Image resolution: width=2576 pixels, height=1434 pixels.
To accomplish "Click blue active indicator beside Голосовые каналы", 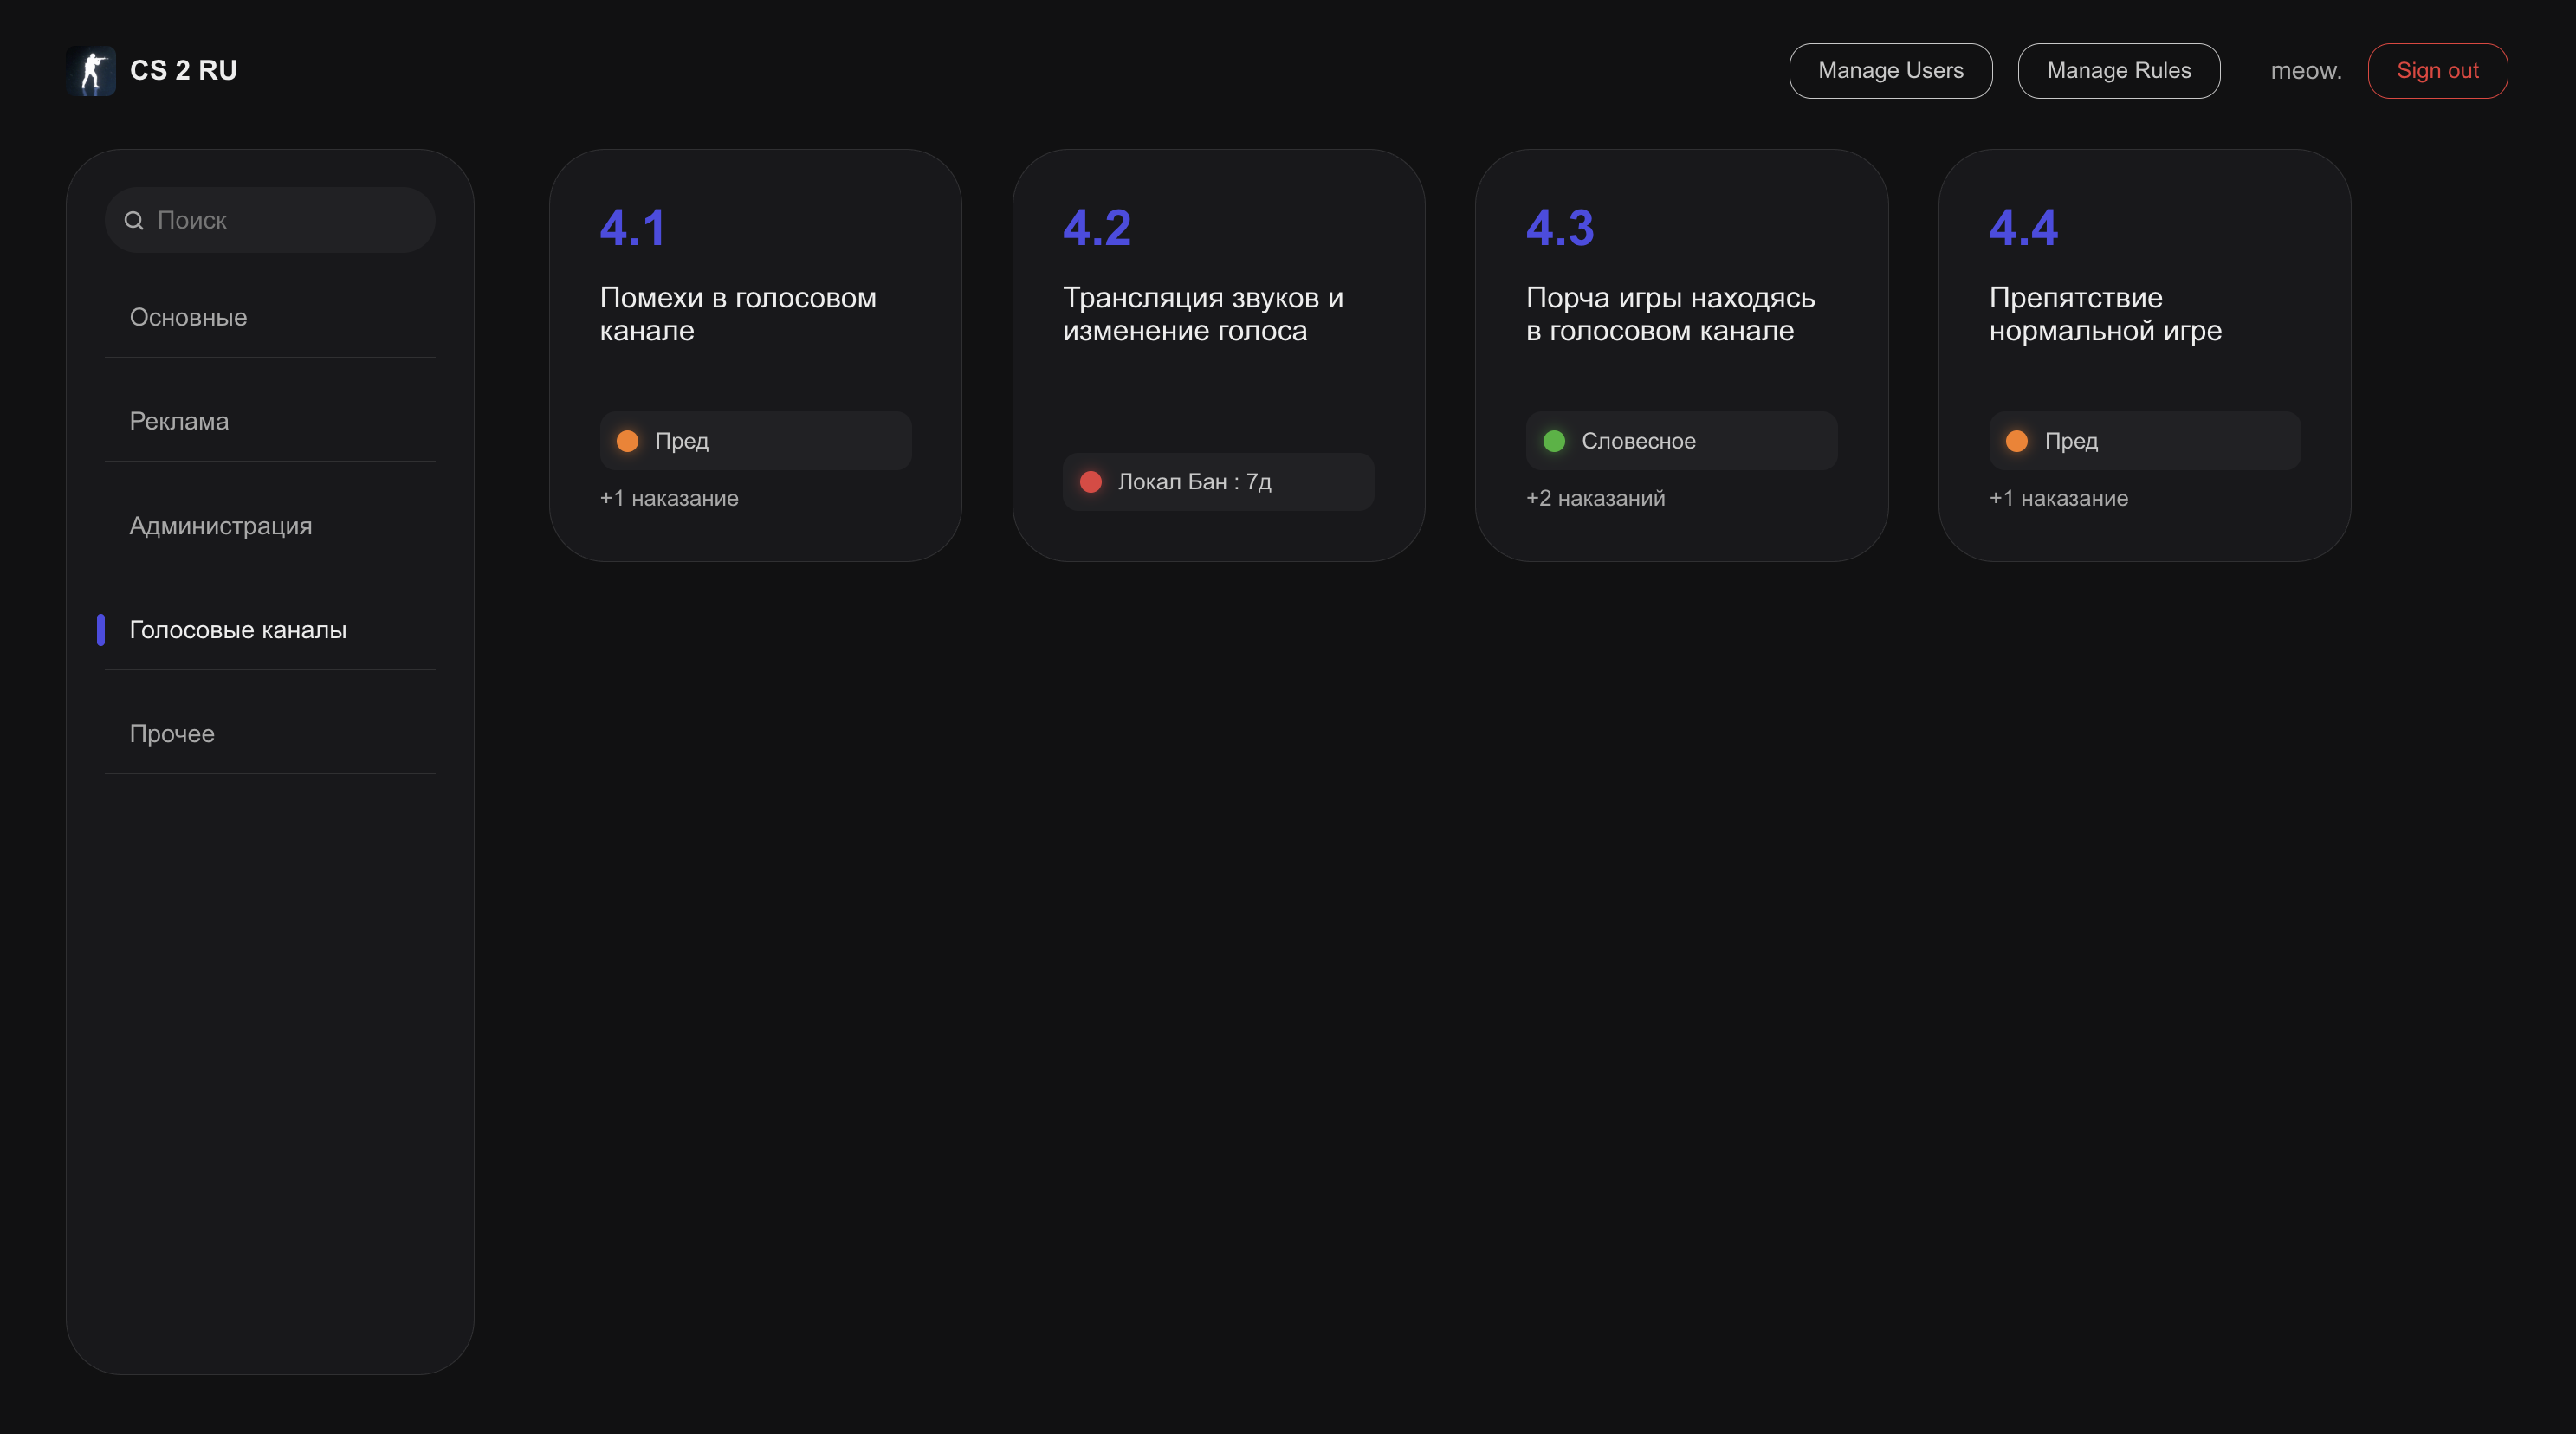I will tap(101, 630).
